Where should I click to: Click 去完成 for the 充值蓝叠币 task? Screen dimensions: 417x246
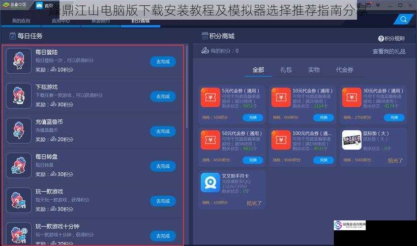[x=163, y=131]
